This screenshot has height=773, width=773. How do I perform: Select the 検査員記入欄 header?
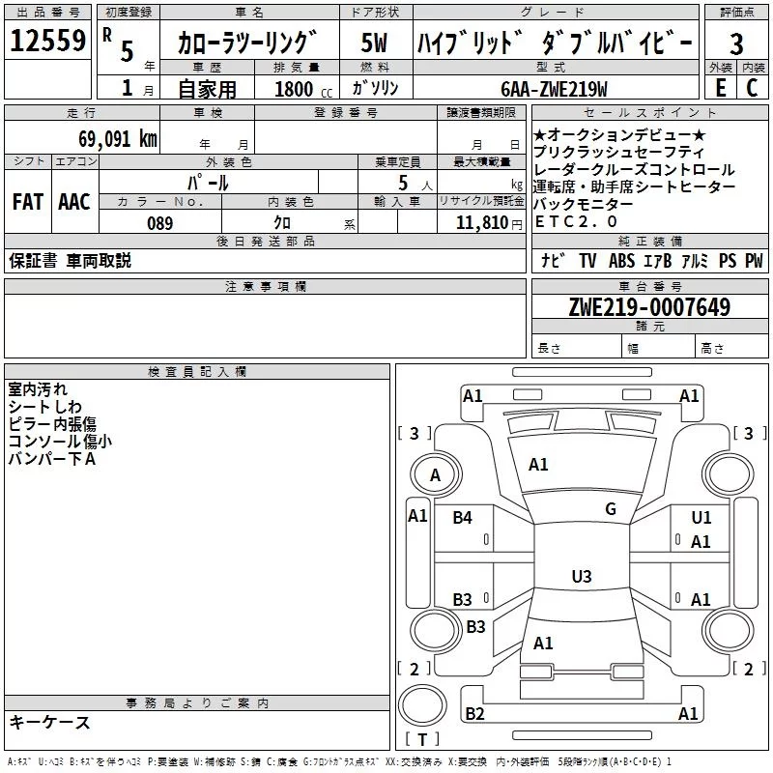(197, 372)
